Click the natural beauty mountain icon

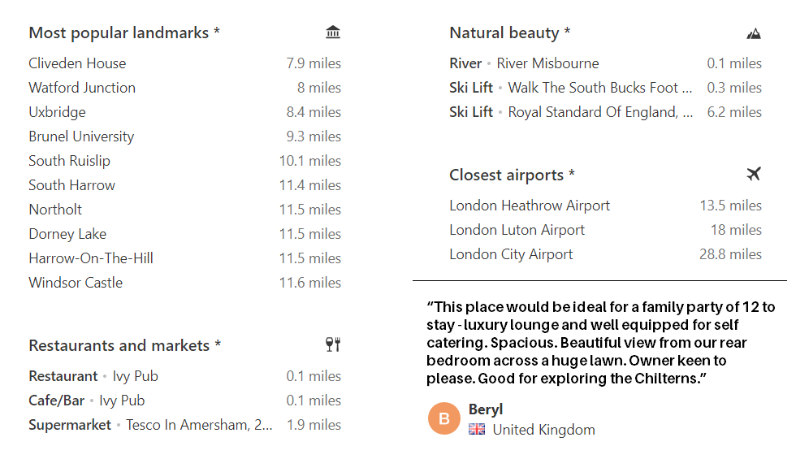click(x=754, y=33)
